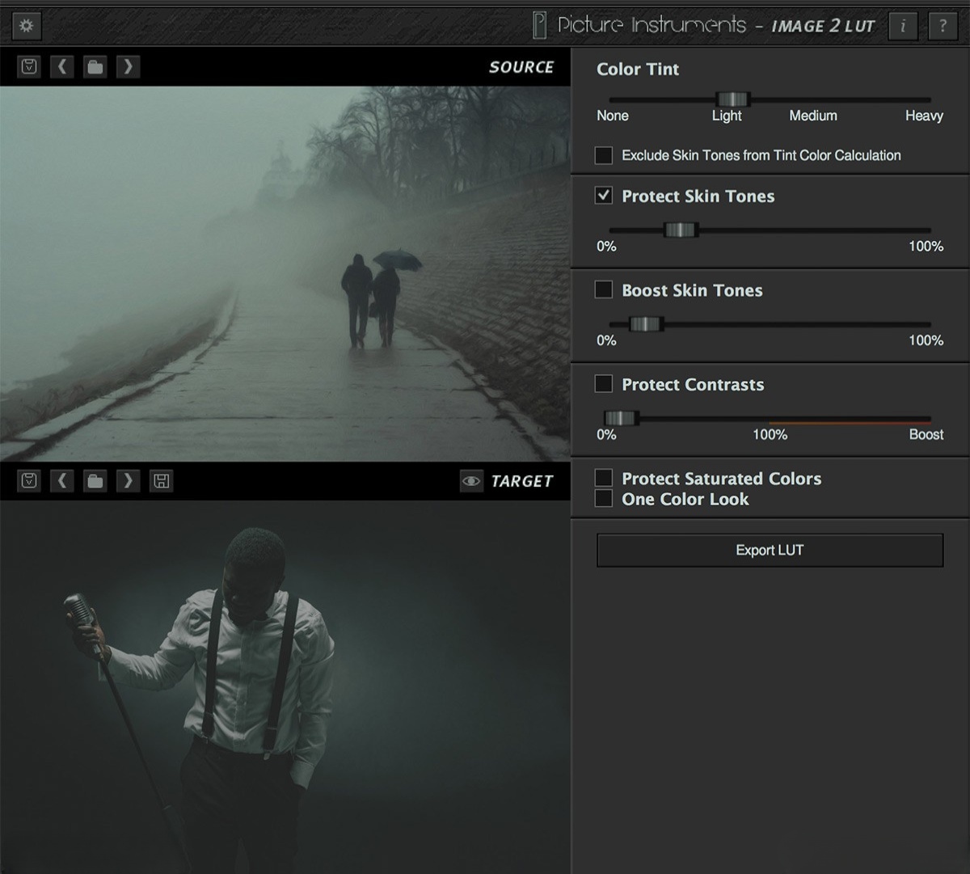The height and width of the screenshot is (874, 970).
Task: Click the info (i) icon in the title bar
Action: pos(903,25)
